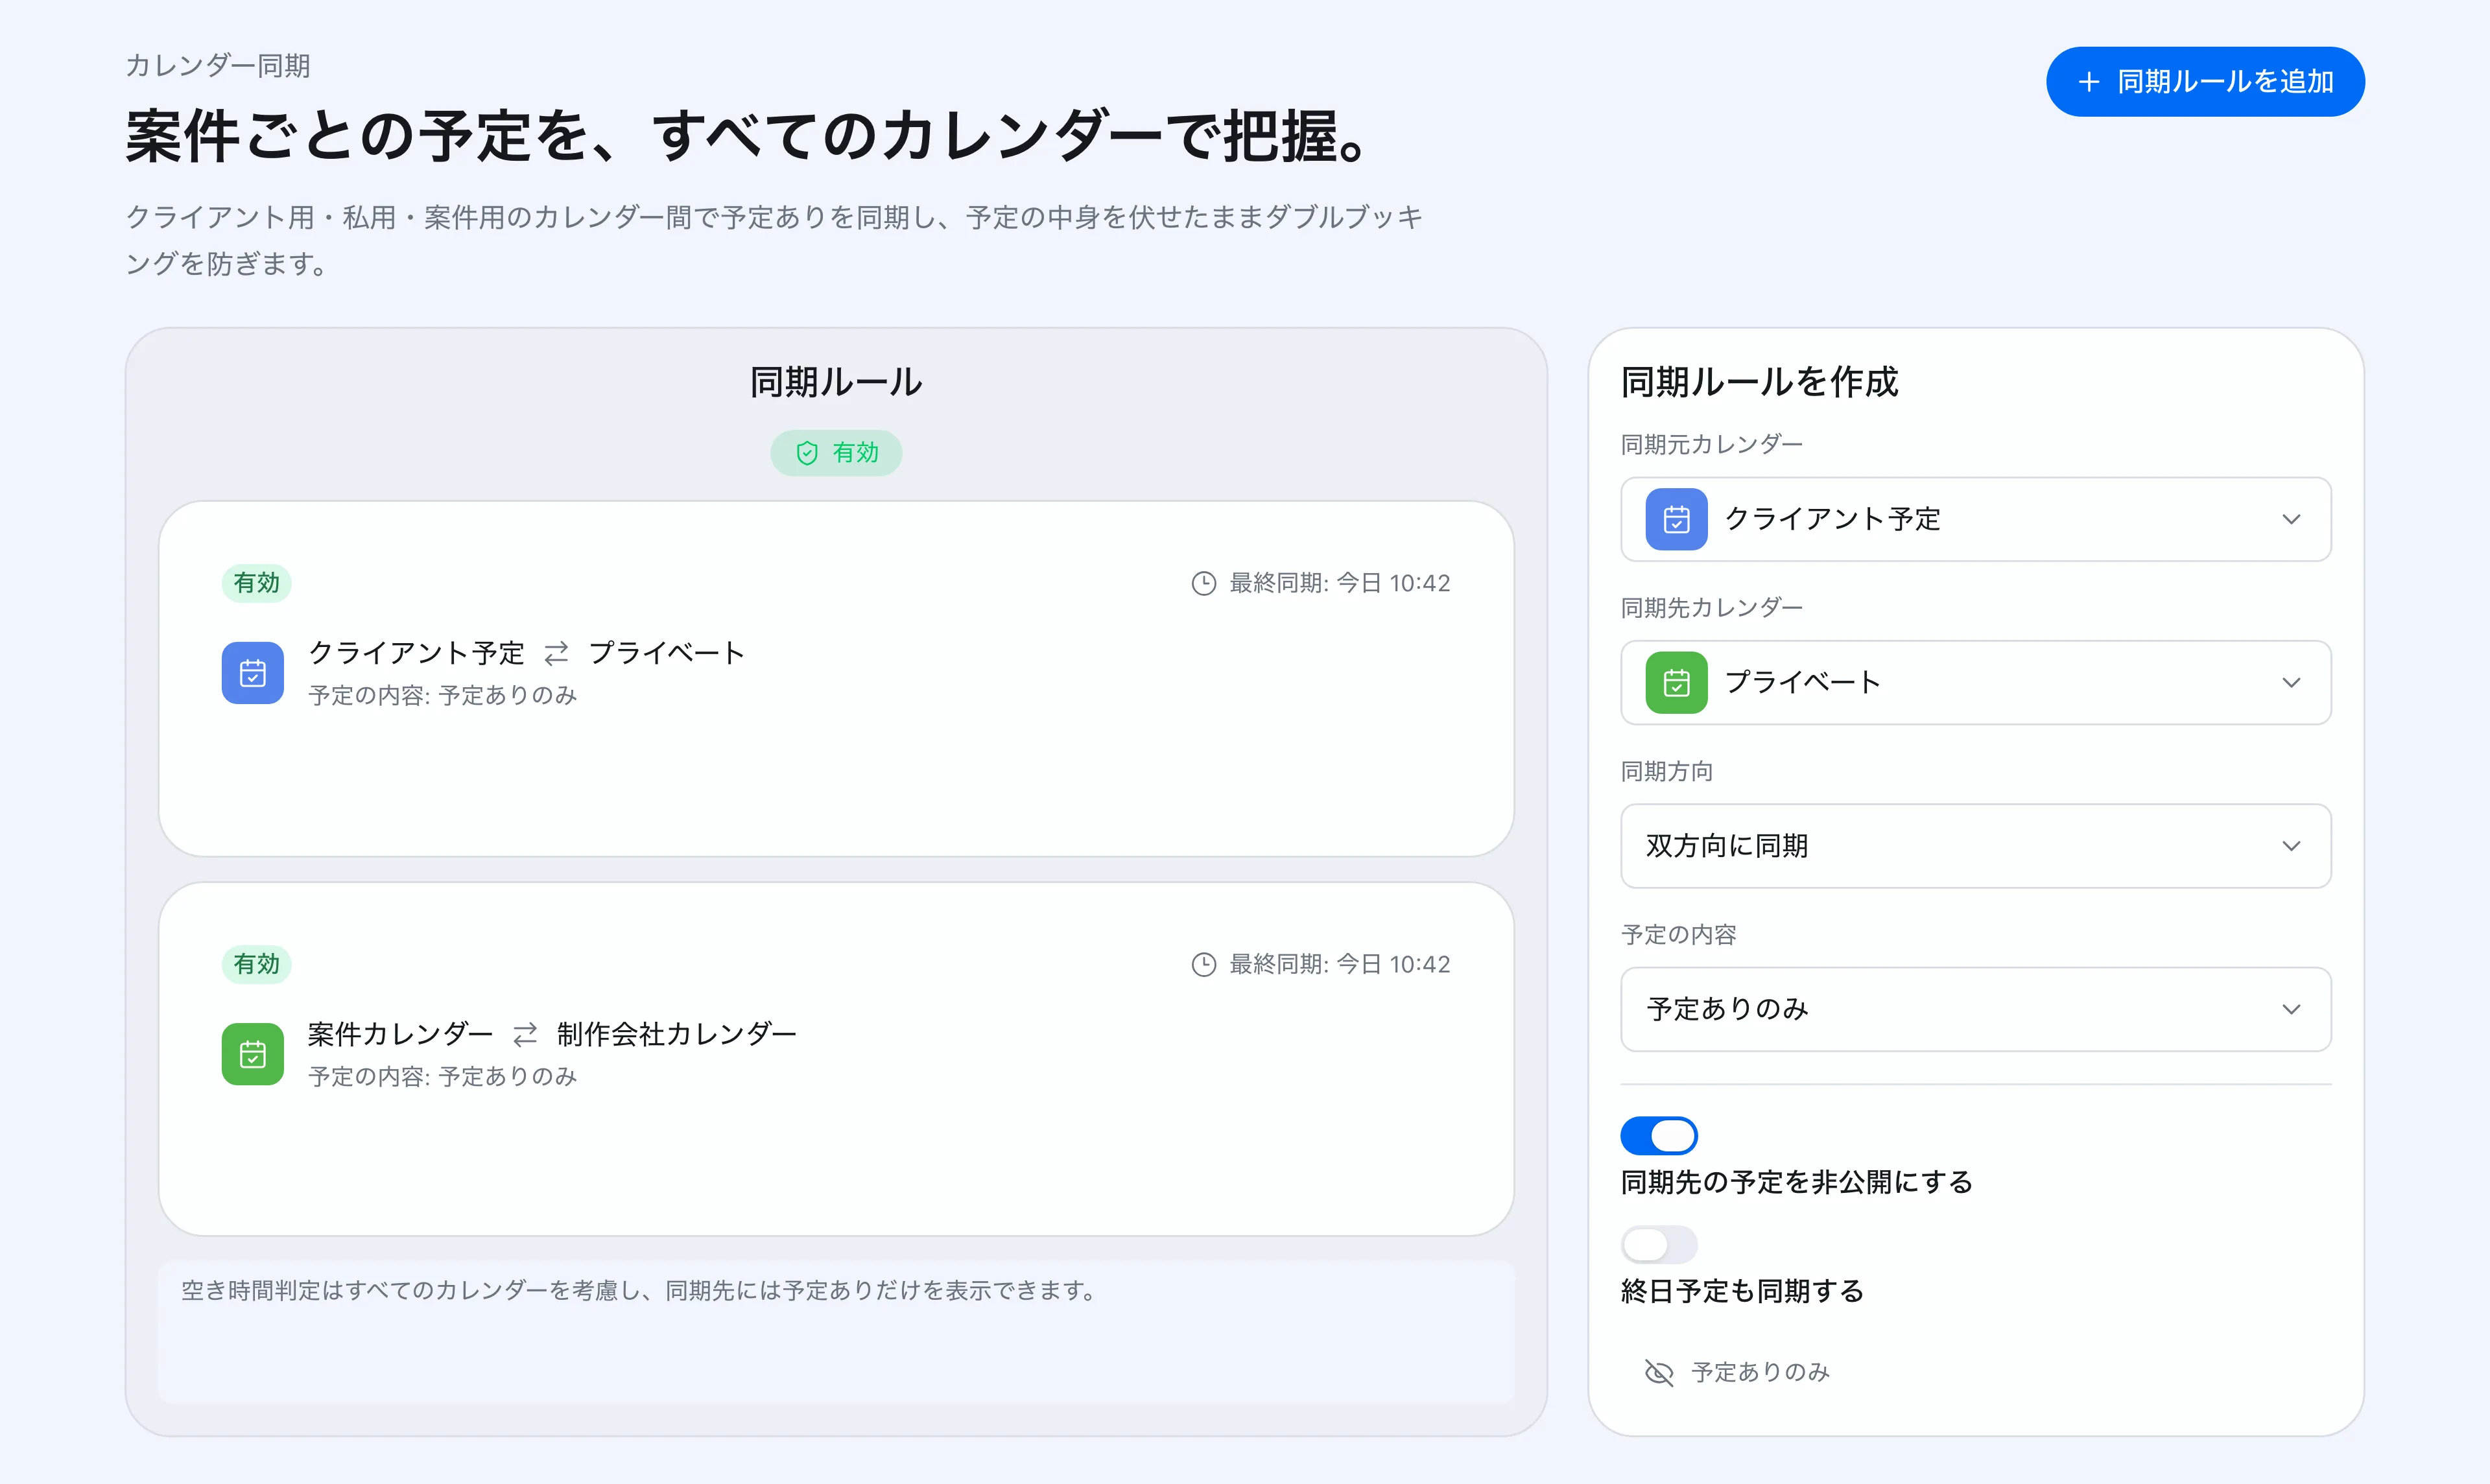Viewport: 2490px width, 1484px height.
Task: Open the 同期方向 dropdown showing 双方向に同期
Action: coord(1976,846)
